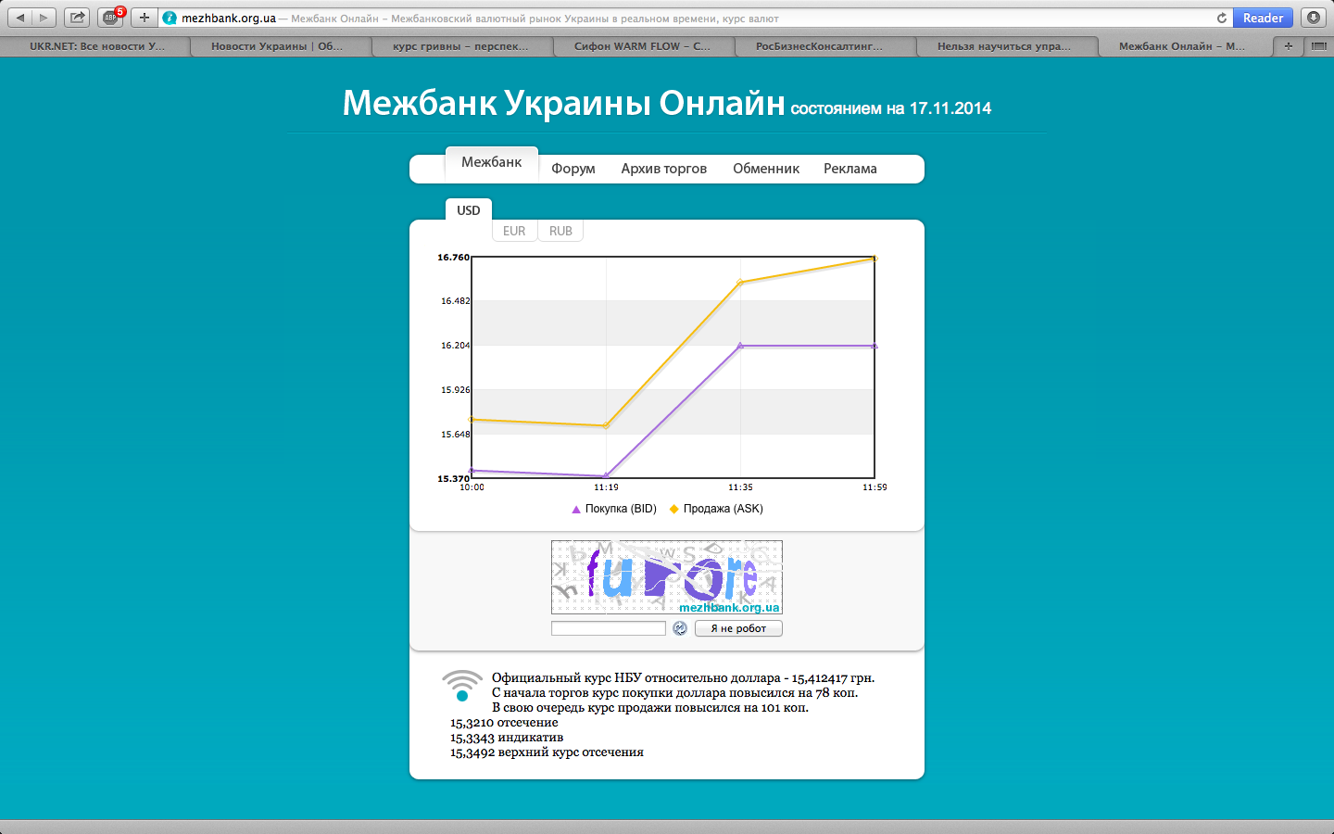The height and width of the screenshot is (834, 1334).
Task: Open the Архив торгов menu item
Action: point(664,169)
